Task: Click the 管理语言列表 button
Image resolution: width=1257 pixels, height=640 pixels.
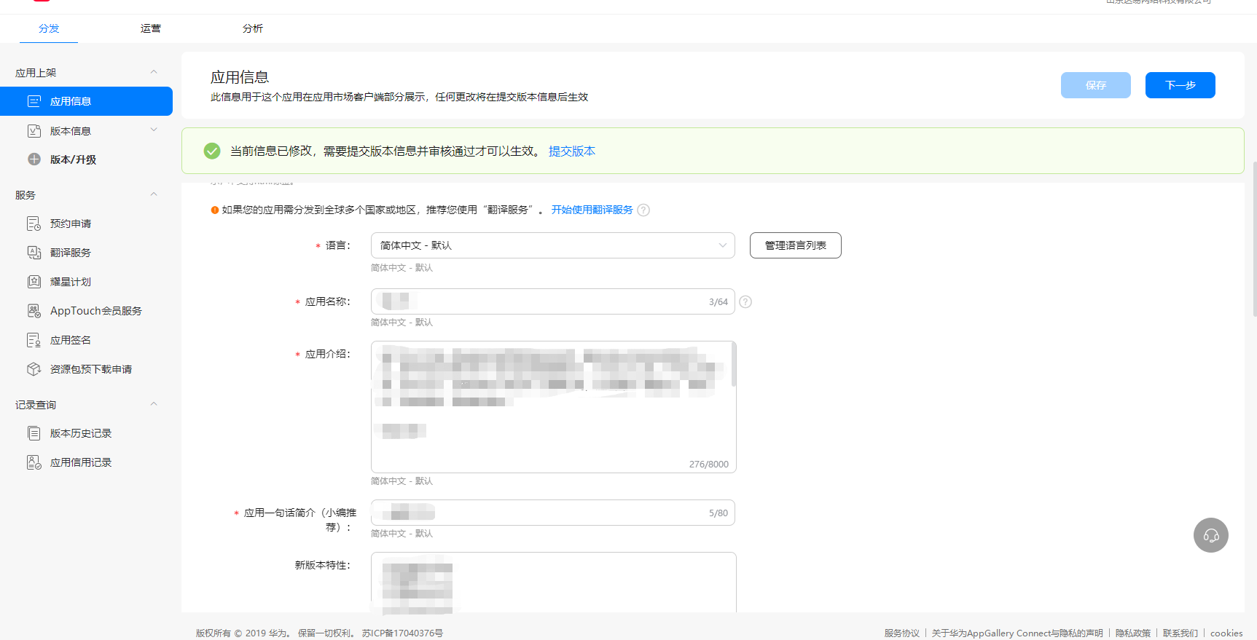Action: click(796, 245)
